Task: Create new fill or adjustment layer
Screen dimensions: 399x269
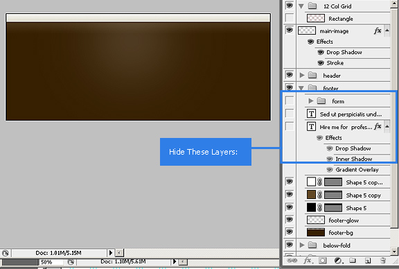Action: 339,261
